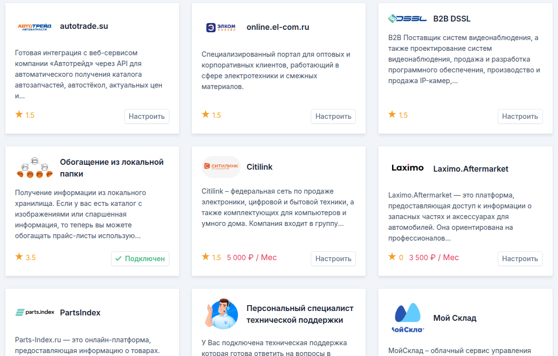This screenshot has width=558, height=356.
Task: Click the green Подключен button
Action: 140,259
